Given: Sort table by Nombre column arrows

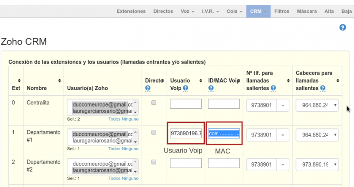Looking at the screenshot, I should (x=60, y=80).
